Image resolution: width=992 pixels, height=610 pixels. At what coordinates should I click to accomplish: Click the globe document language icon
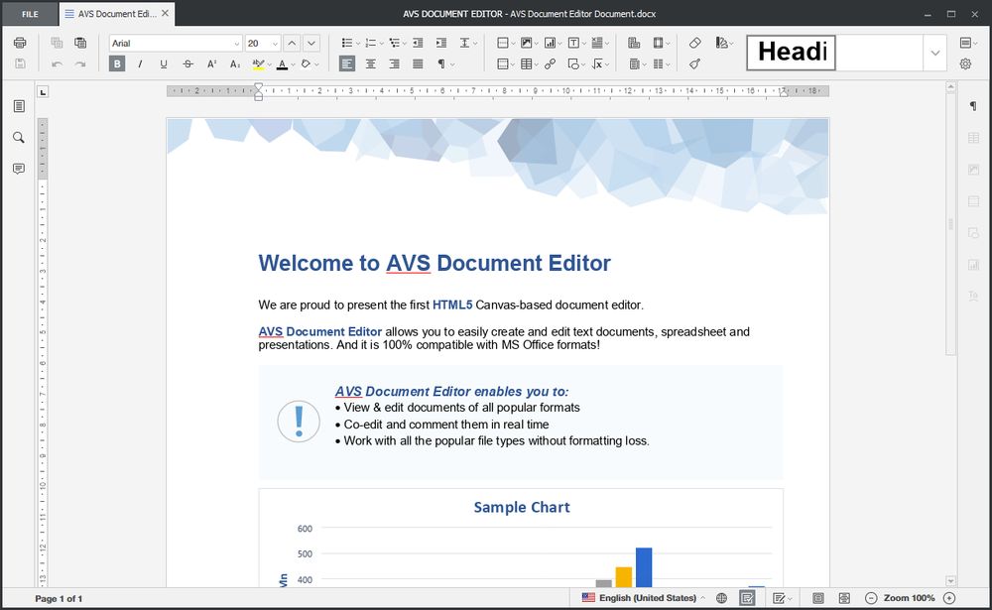[x=721, y=598]
